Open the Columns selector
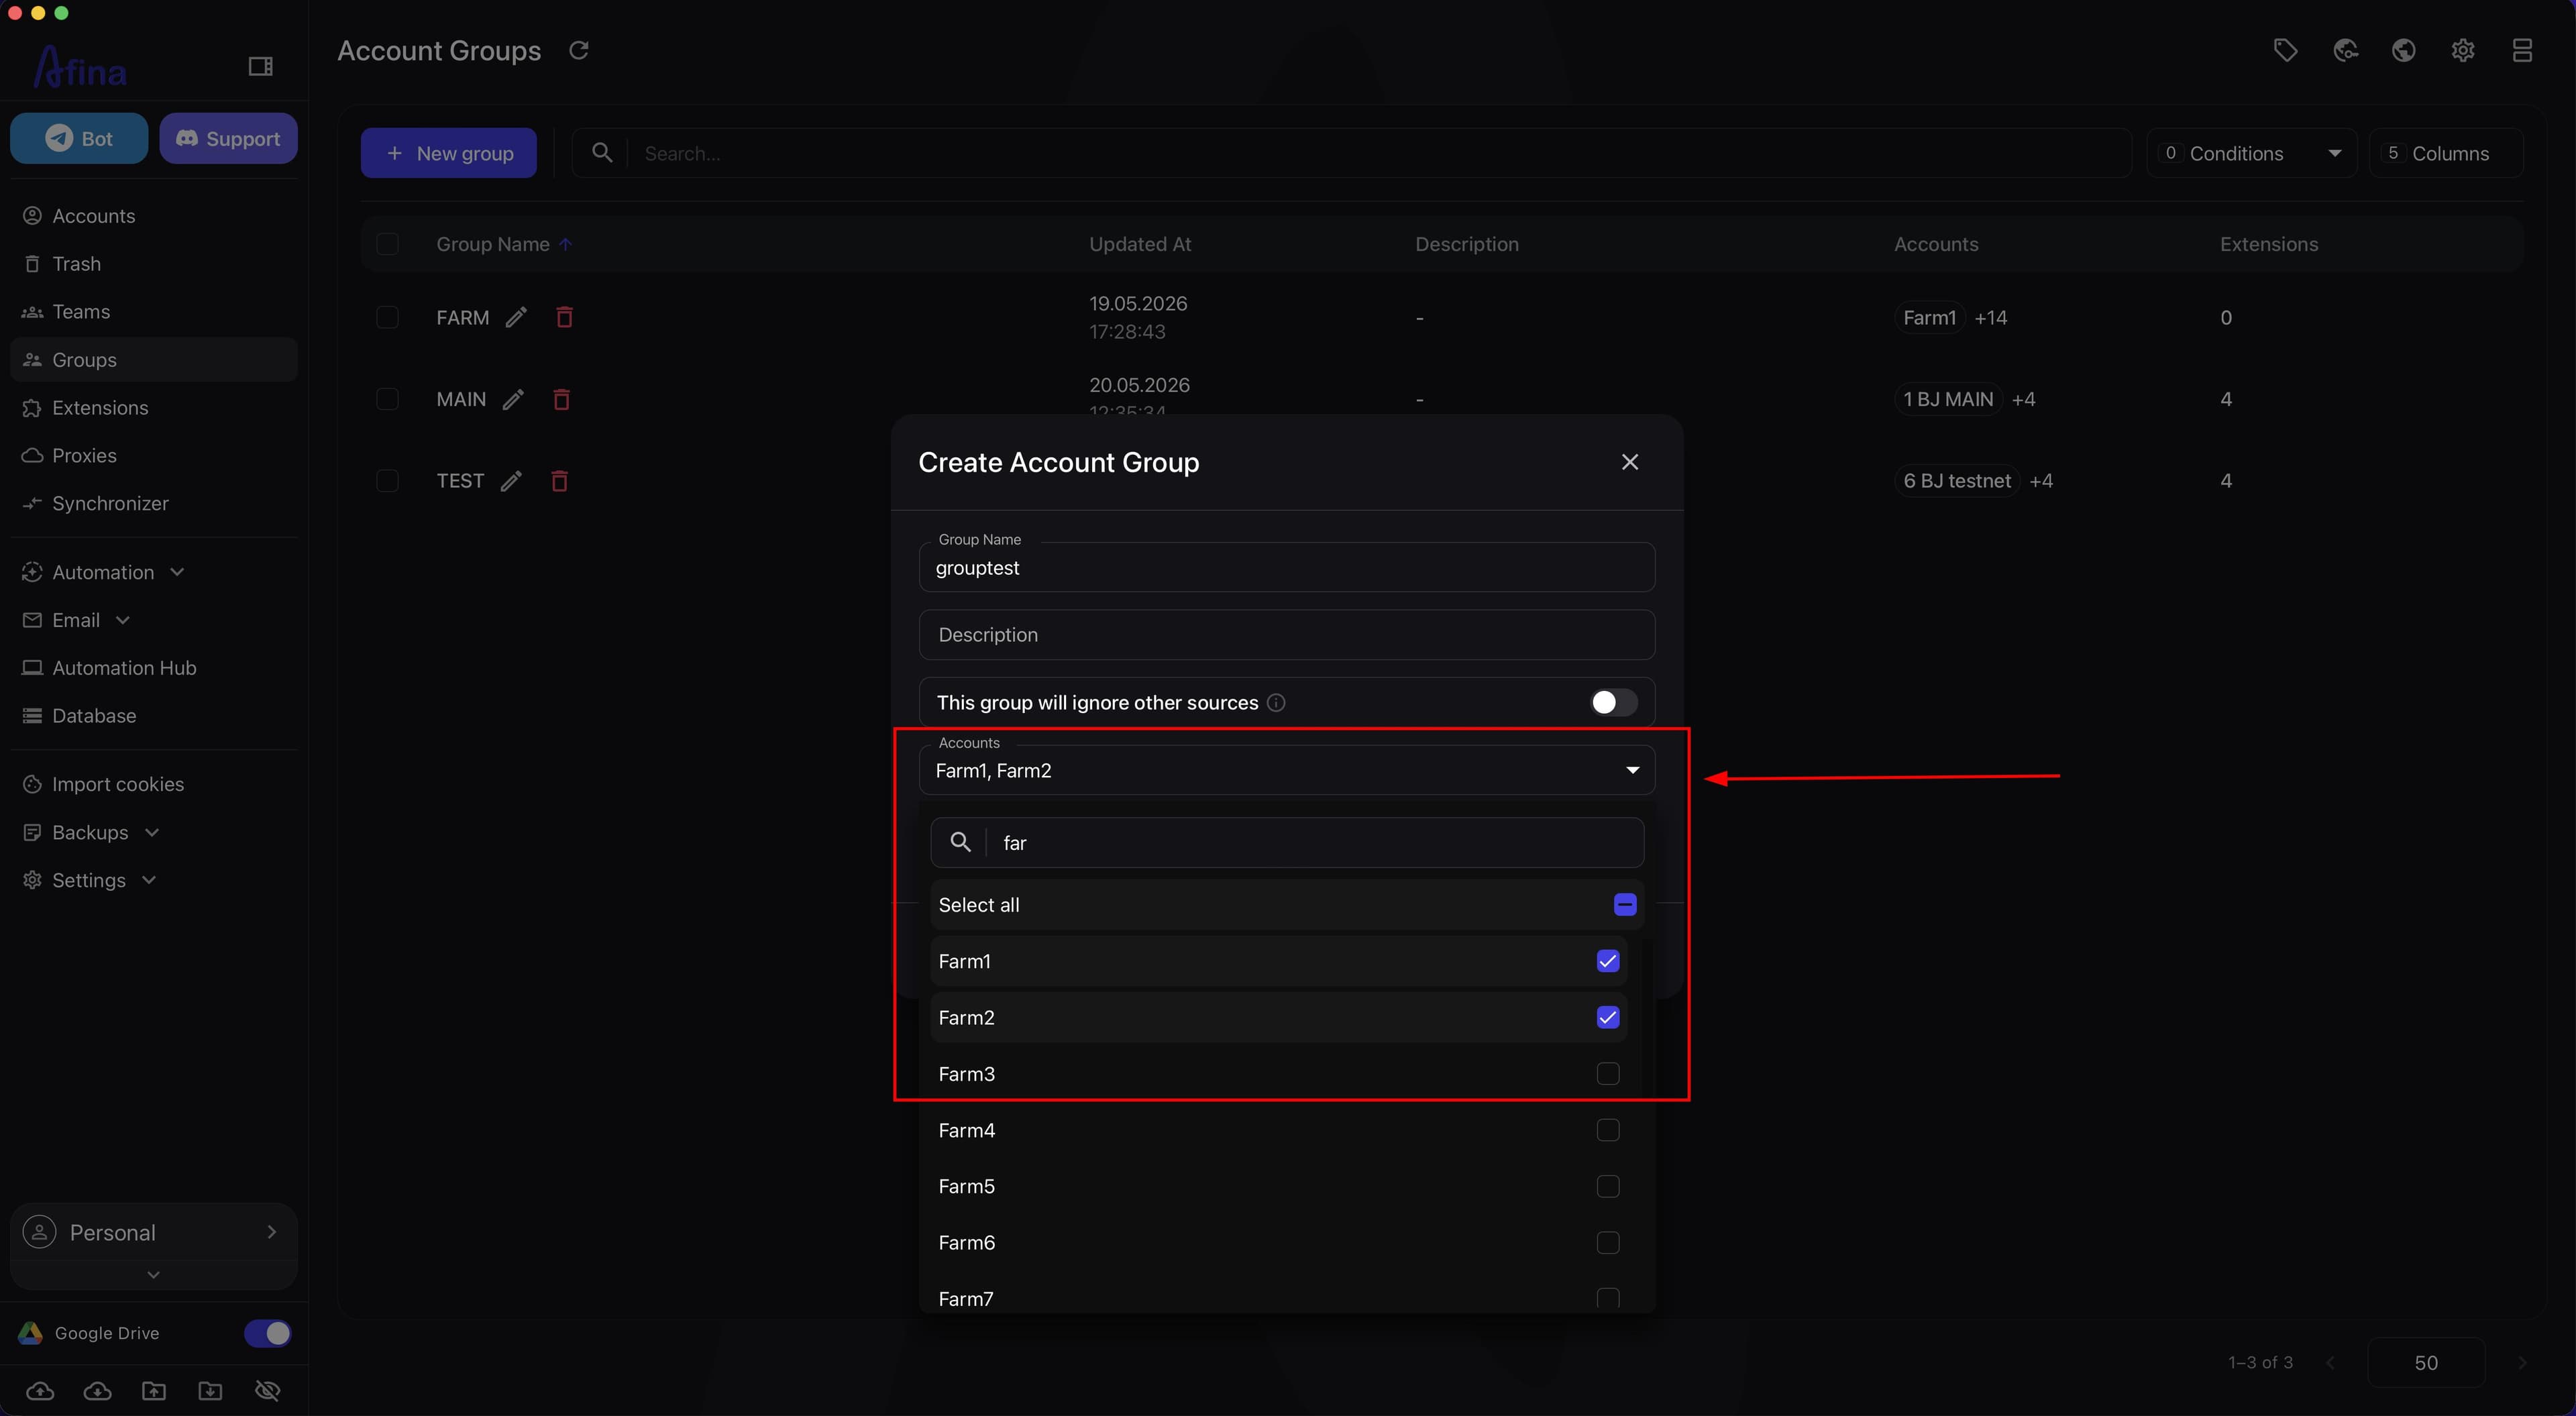The width and height of the screenshot is (2576, 1416). (2446, 153)
